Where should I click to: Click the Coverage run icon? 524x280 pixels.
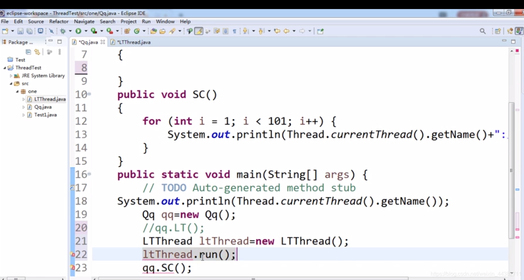click(94, 31)
